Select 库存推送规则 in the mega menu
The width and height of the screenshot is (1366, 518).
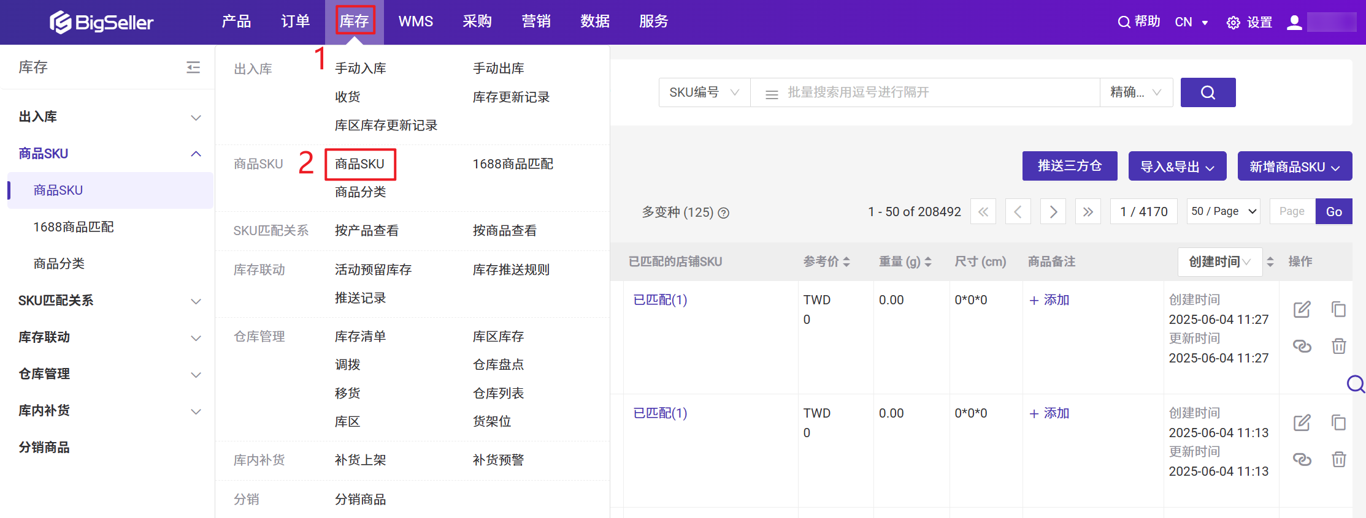click(511, 270)
